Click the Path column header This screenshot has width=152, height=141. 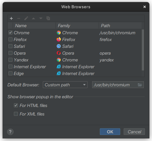point(120,26)
